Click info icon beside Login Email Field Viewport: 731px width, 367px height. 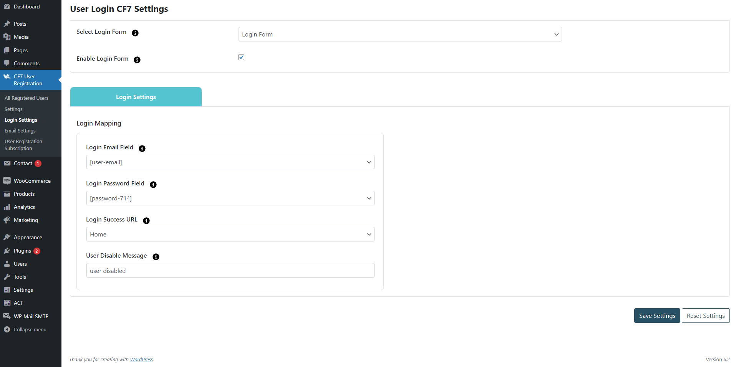click(142, 149)
